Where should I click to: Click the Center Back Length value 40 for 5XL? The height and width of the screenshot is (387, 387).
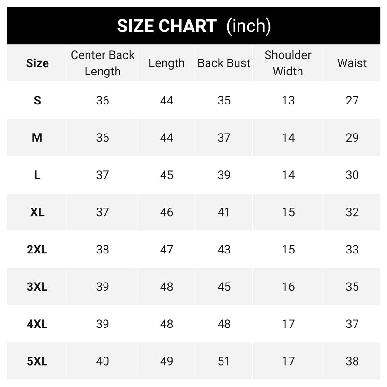103,361
